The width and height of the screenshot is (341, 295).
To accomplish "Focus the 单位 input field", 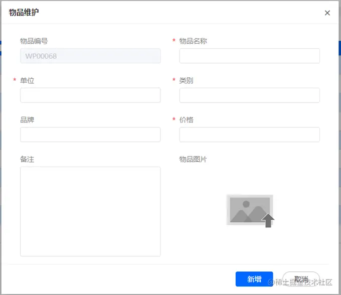I will pyautogui.click(x=90, y=95).
